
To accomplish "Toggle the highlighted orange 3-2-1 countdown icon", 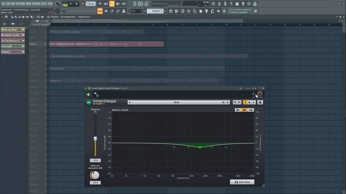I will (112, 4).
